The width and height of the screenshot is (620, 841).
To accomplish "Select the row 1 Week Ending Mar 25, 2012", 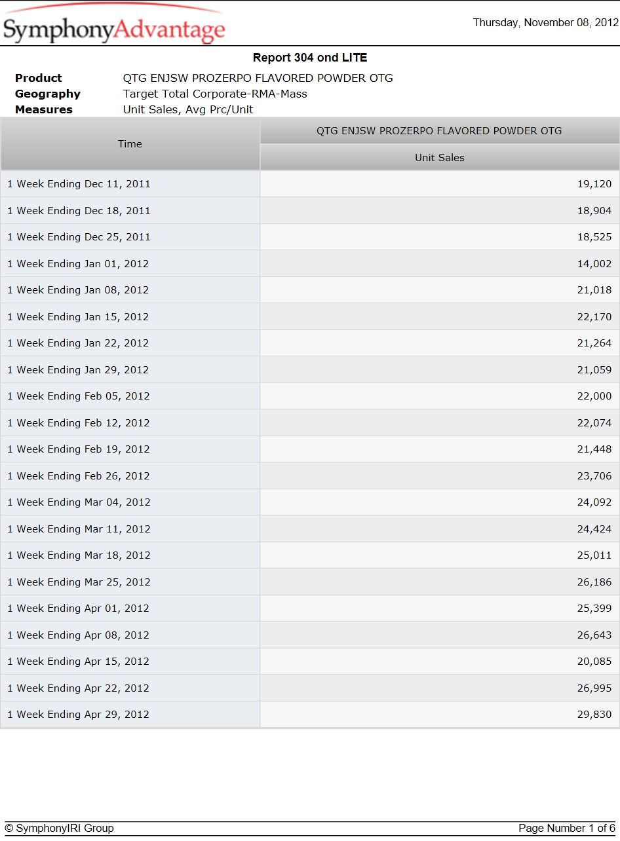I will click(x=310, y=582).
